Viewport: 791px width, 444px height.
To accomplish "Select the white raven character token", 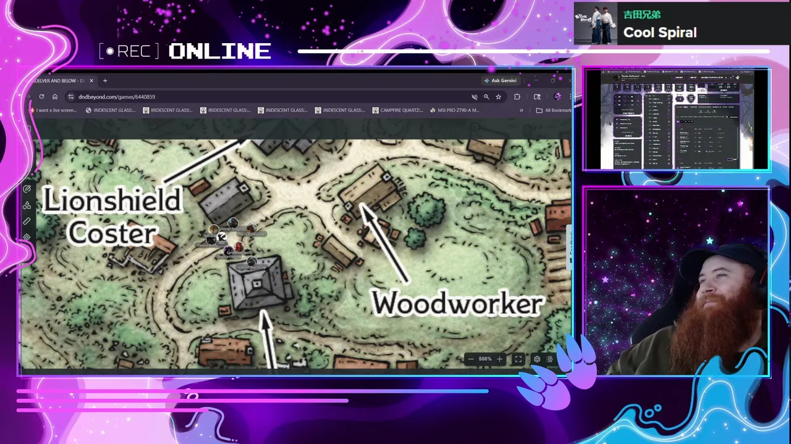I will point(222,237).
